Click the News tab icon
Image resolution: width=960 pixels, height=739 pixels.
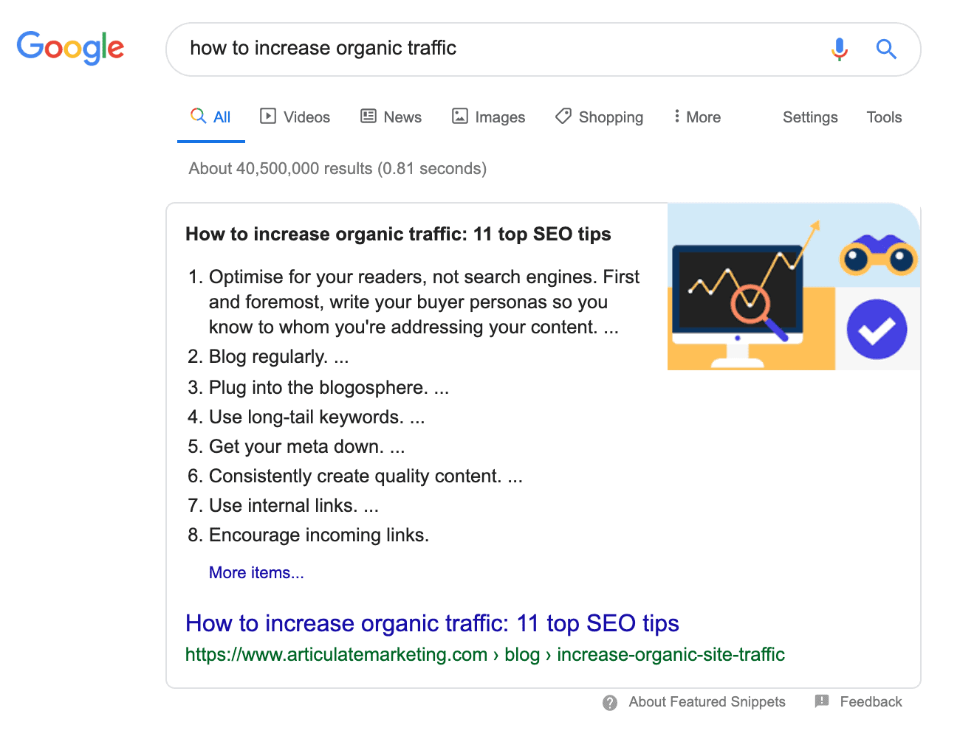[368, 117]
